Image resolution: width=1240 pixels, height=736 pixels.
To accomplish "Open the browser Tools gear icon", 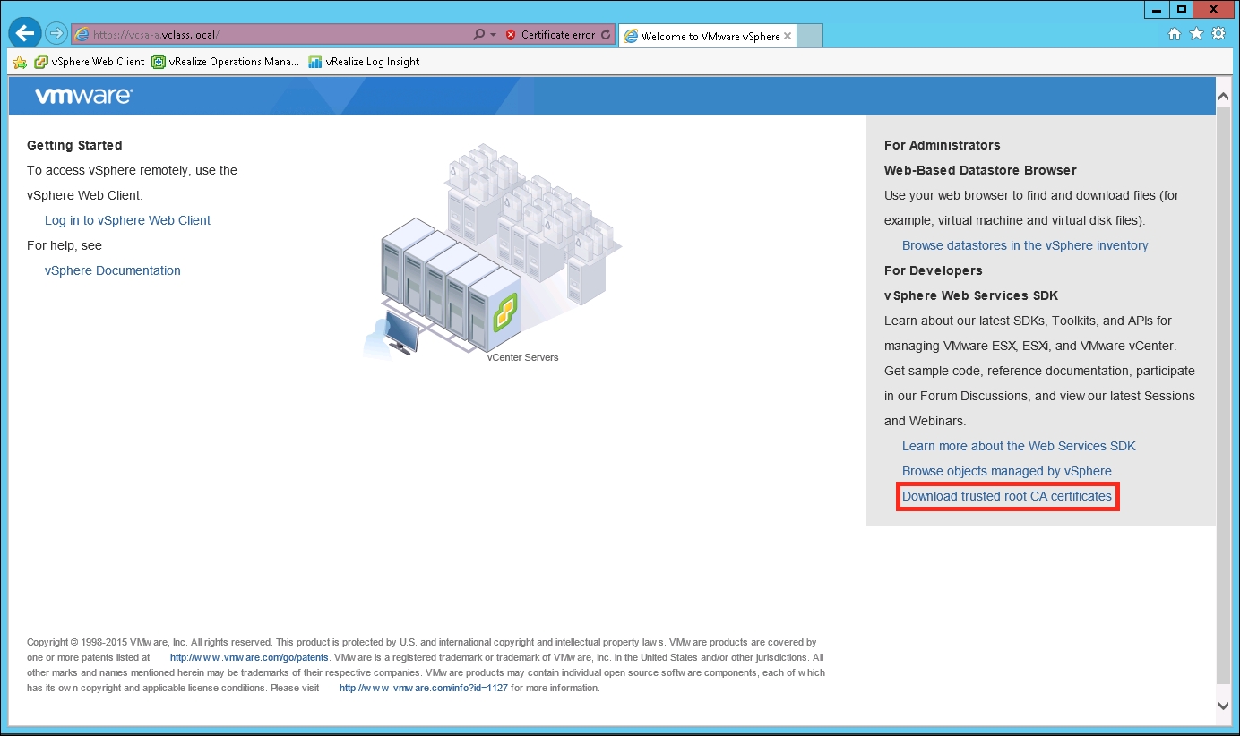I will click(x=1218, y=34).
